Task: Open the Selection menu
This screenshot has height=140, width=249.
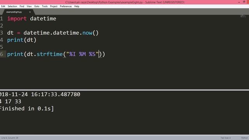Action: [12, 6]
